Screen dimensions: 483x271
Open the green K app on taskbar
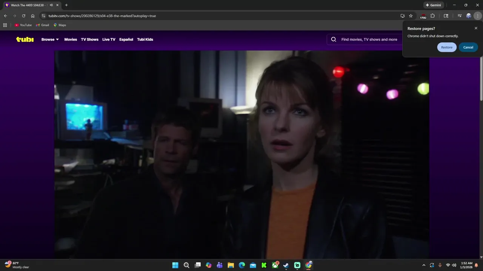tap(264, 265)
